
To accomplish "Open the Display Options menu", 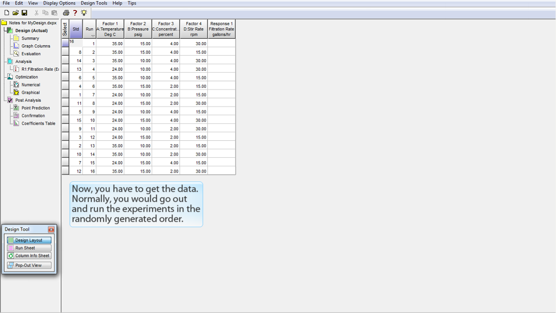I will tap(59, 3).
